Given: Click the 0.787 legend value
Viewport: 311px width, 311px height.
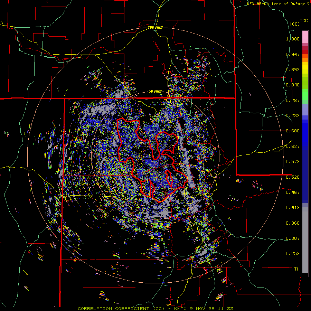Looking at the screenshot, I should click(293, 100).
